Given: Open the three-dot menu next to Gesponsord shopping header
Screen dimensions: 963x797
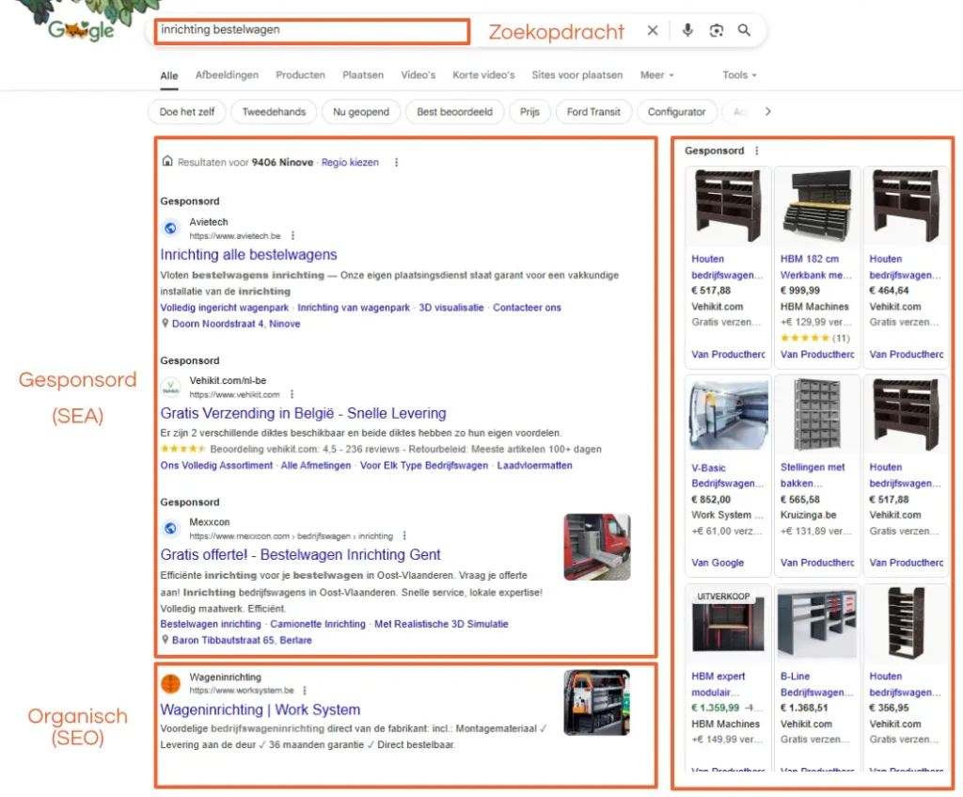Looking at the screenshot, I should tap(757, 151).
